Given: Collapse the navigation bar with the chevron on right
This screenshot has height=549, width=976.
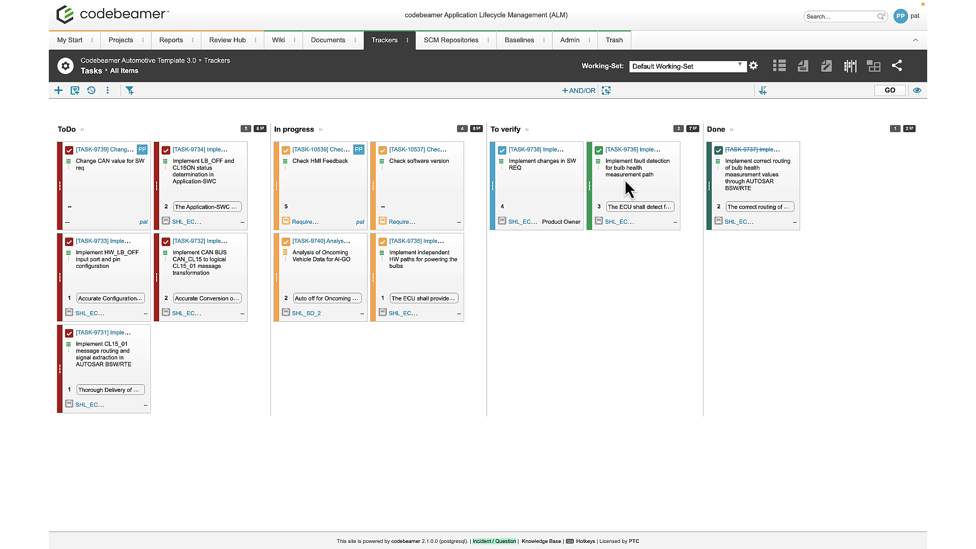Looking at the screenshot, I should click(x=916, y=40).
